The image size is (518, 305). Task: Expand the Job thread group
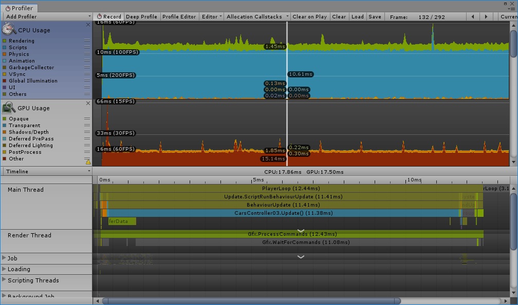(4, 258)
